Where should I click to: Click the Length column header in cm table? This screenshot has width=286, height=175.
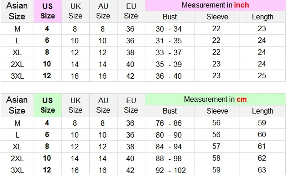pos(263,111)
